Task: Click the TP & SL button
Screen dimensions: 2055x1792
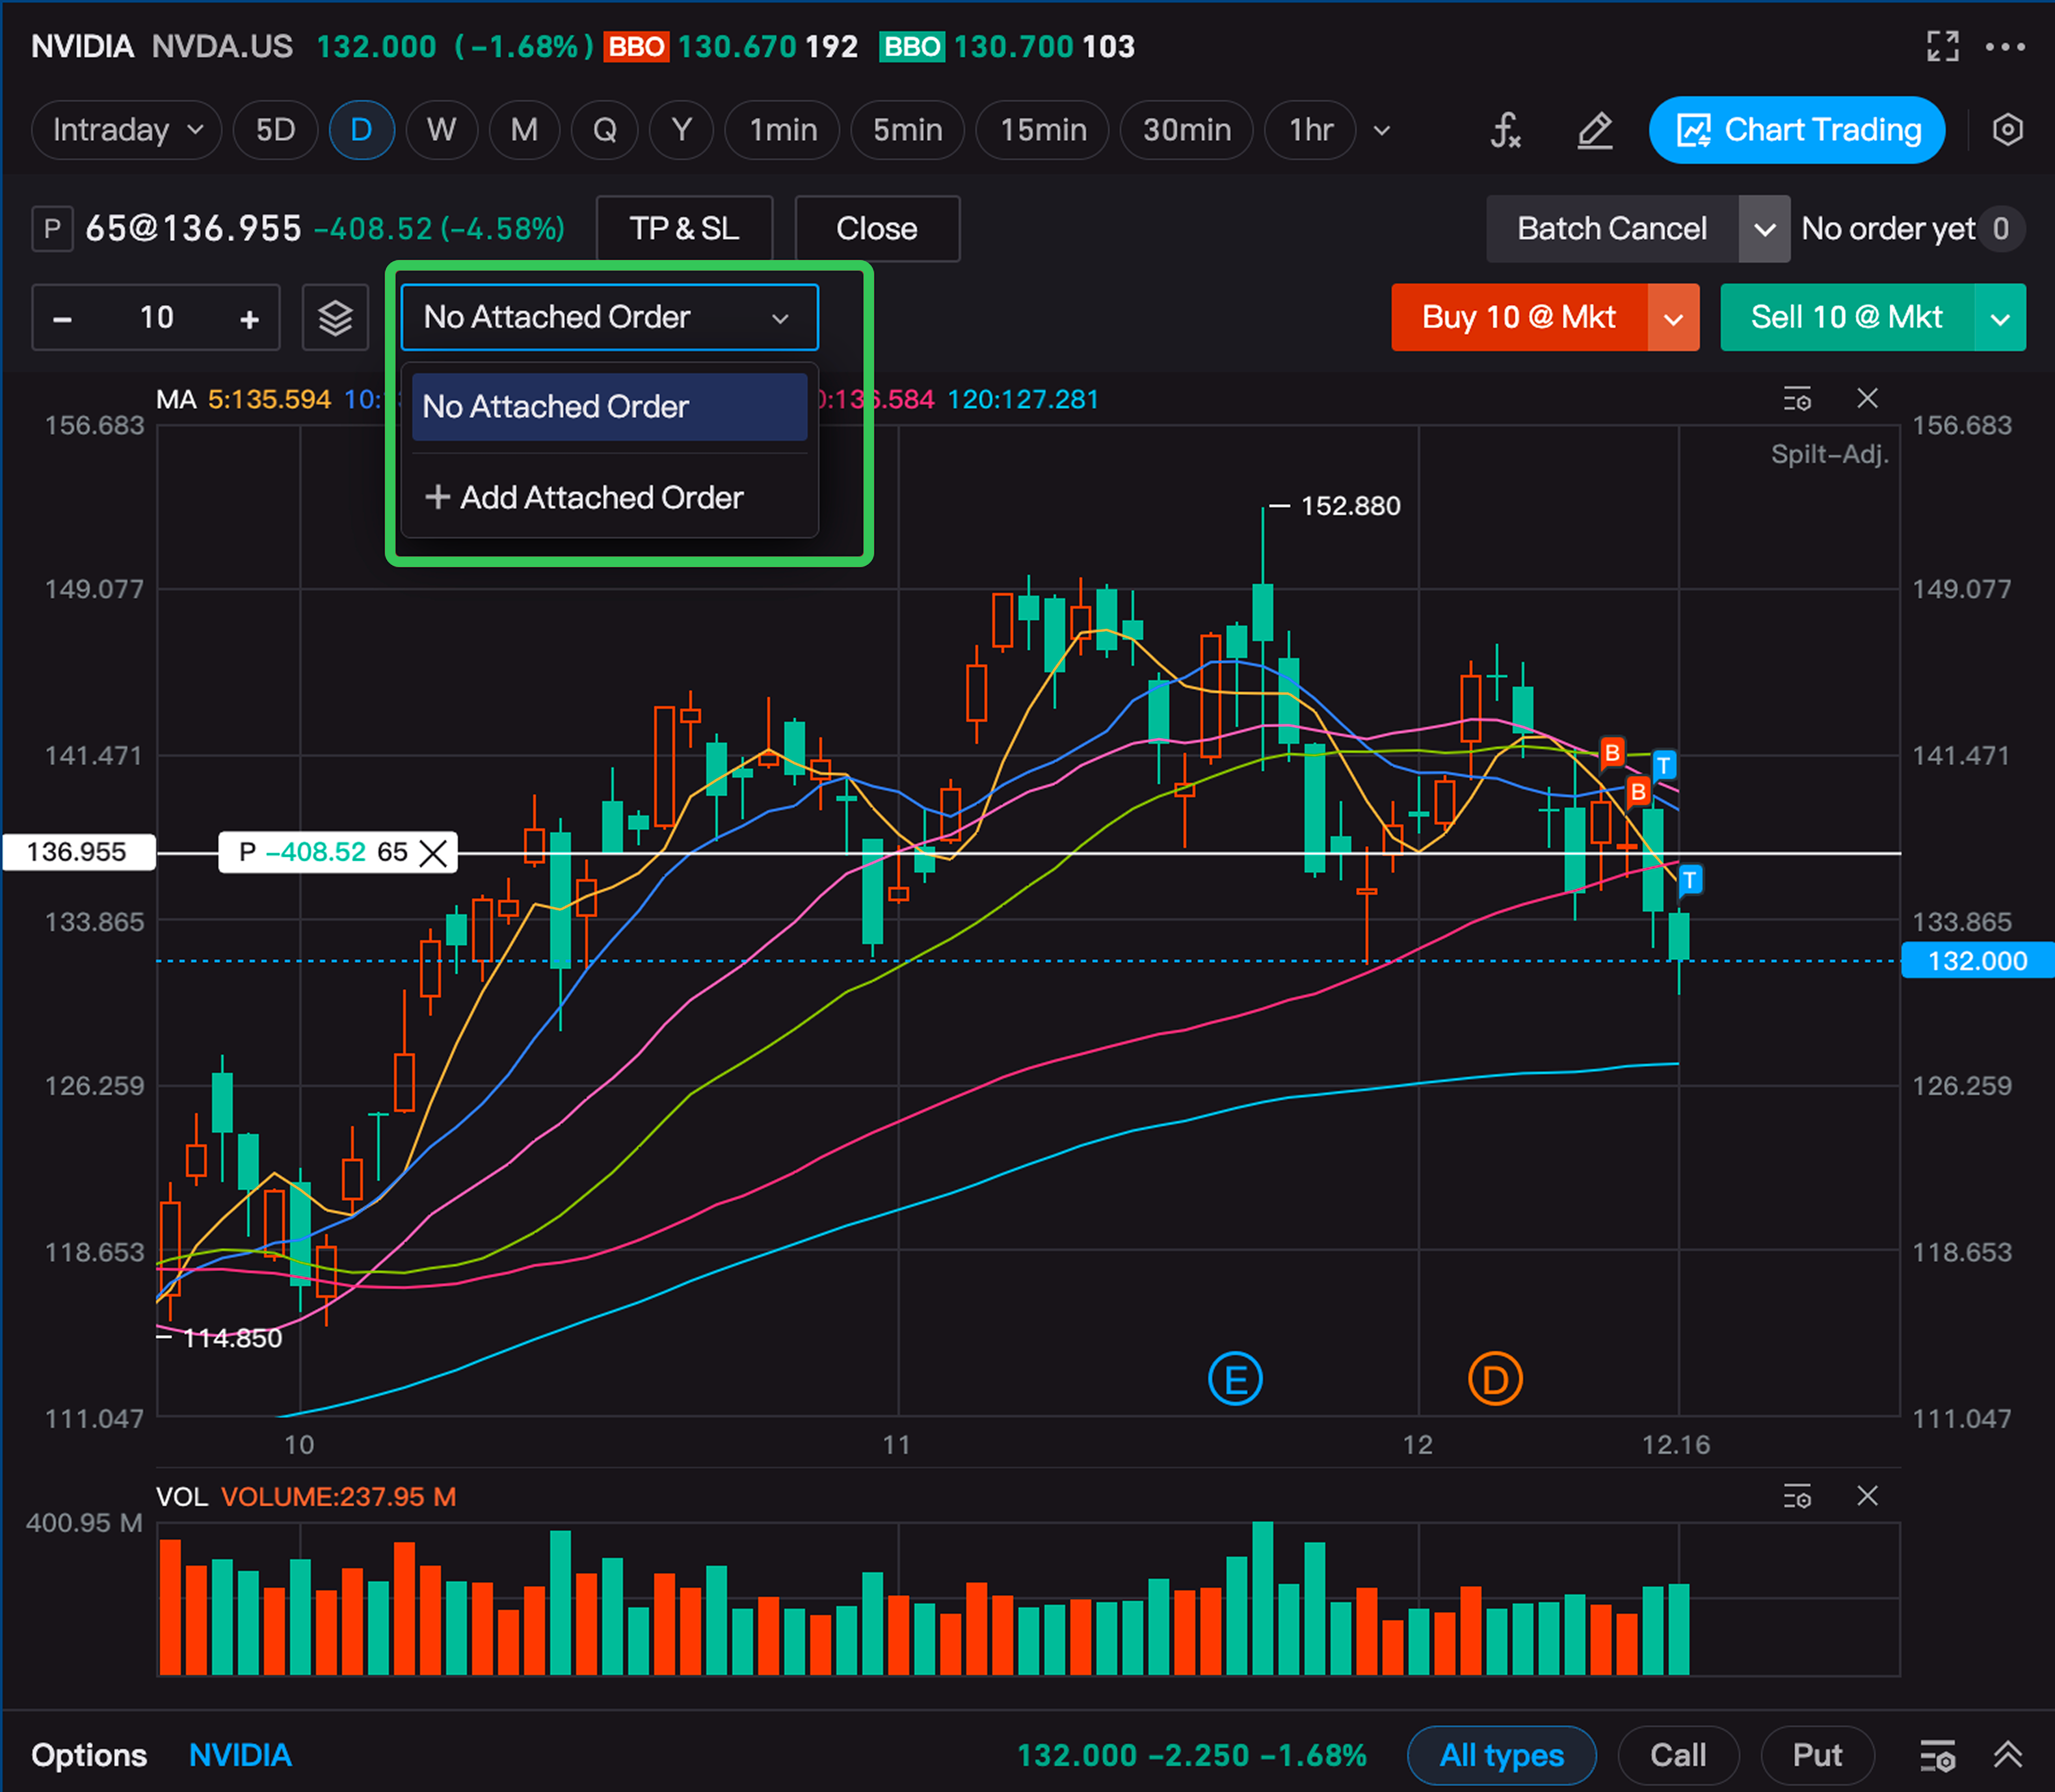Action: (684, 229)
